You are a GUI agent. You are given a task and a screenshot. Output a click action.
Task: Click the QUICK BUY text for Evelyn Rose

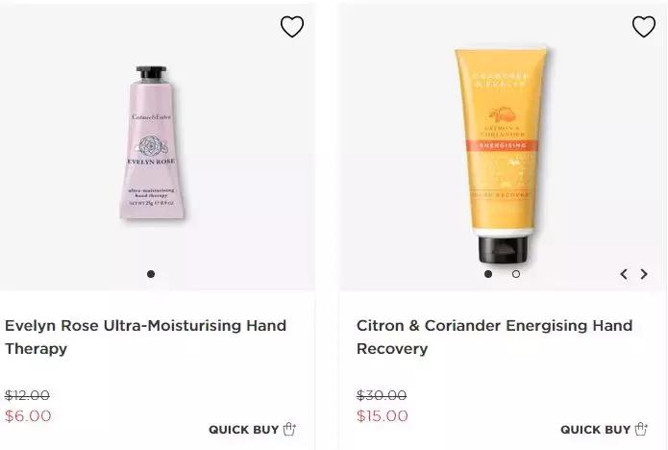coord(244,430)
